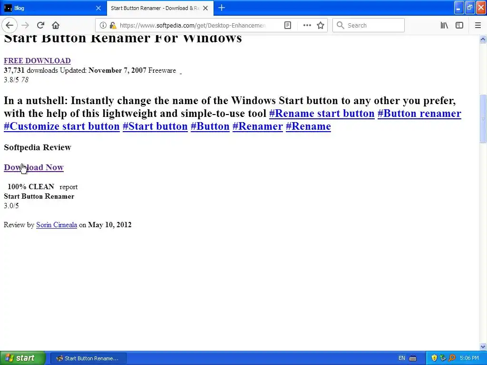Toggle Reader View icon
Image resolution: width=487 pixels, height=365 pixels.
(x=288, y=25)
